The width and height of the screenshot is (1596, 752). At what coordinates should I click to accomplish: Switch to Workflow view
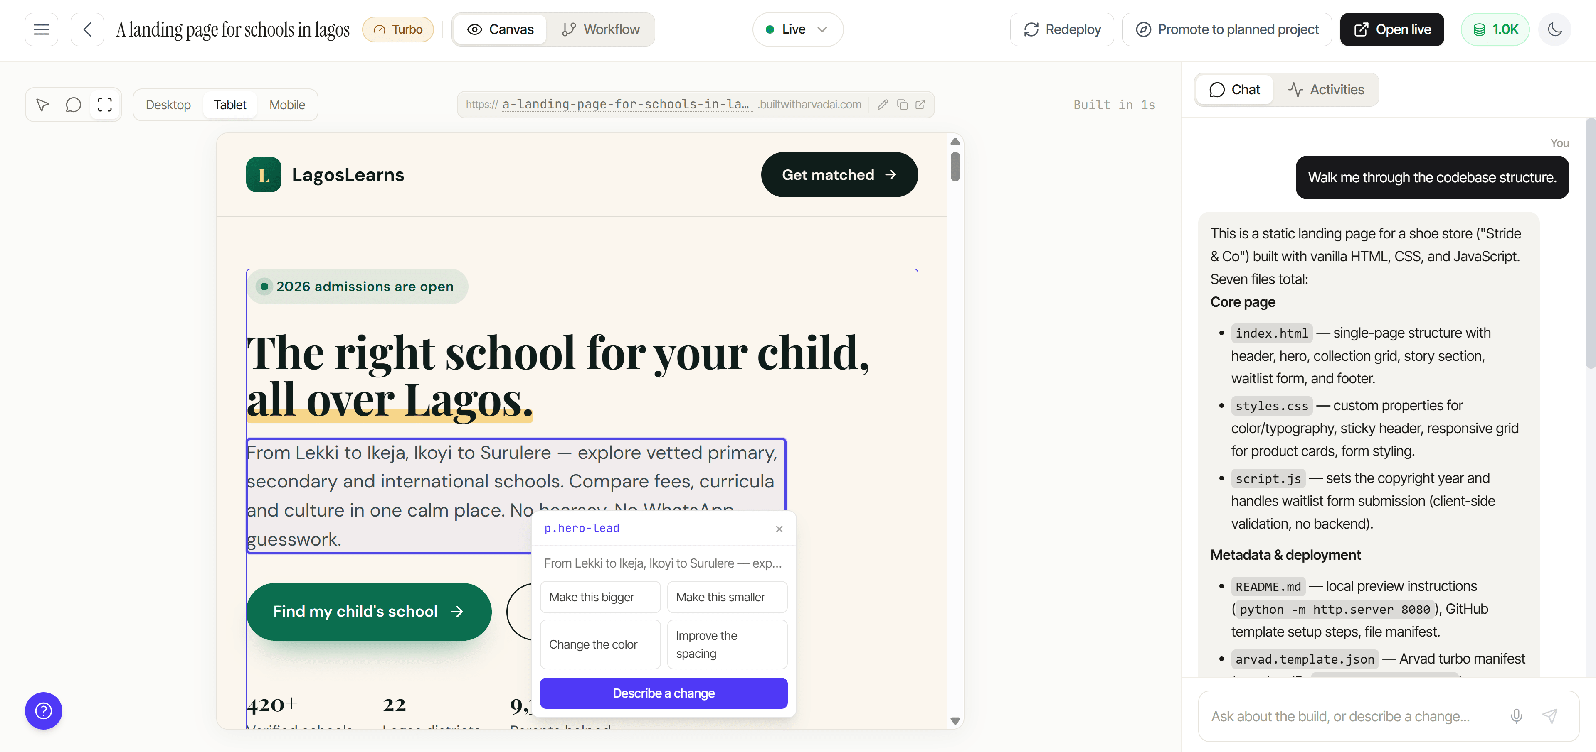(600, 29)
